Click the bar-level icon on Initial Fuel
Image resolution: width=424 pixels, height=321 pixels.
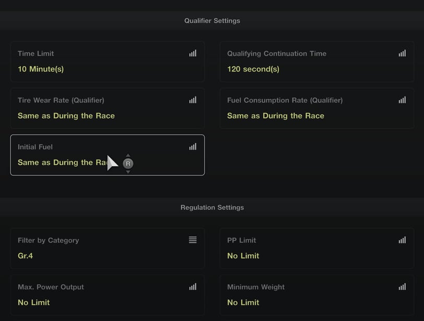193,147
